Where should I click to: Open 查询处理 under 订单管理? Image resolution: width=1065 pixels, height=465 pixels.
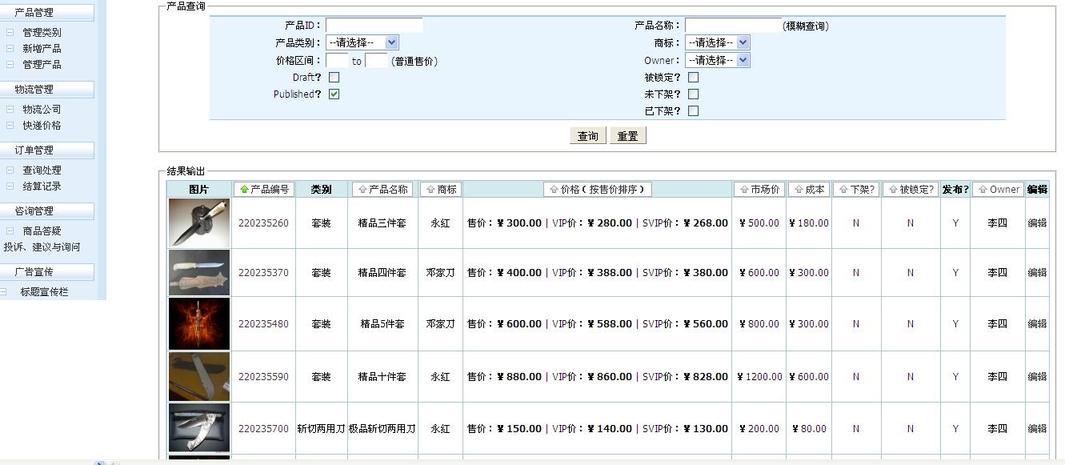point(42,170)
